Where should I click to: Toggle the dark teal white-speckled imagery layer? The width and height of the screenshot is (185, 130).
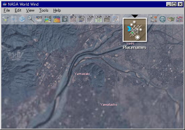65,19
